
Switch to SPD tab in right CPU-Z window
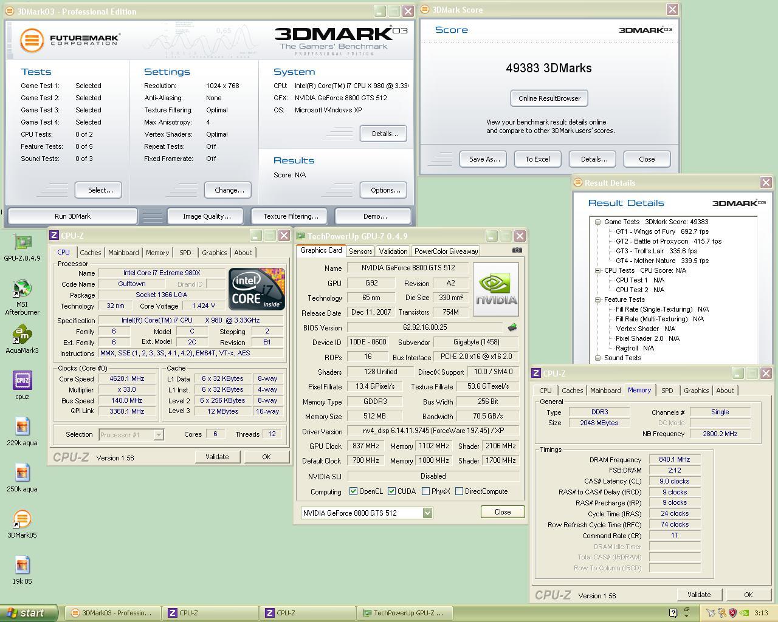[x=667, y=391]
